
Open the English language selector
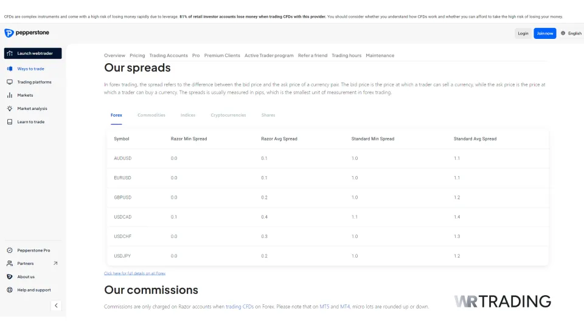pyautogui.click(x=571, y=33)
